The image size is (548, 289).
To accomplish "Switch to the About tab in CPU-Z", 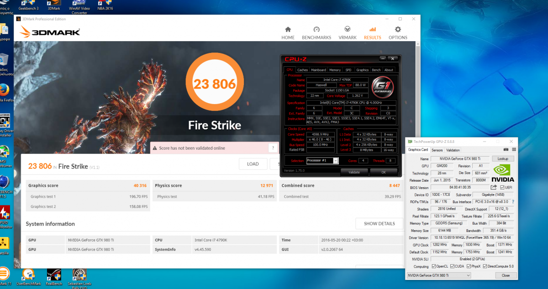I will click(x=389, y=70).
